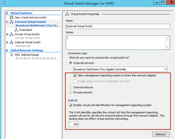The image size is (175, 139).
Task: Select the External Virtual Switch network icon
Action: (12, 22)
